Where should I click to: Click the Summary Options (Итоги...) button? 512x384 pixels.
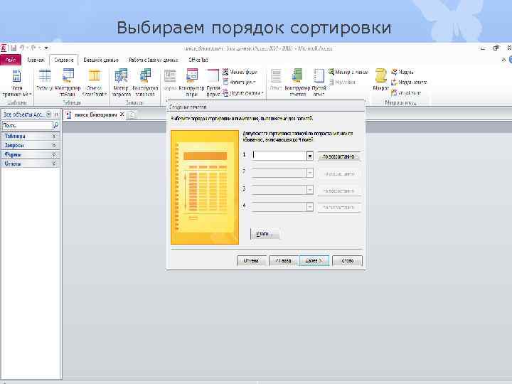click(x=265, y=234)
